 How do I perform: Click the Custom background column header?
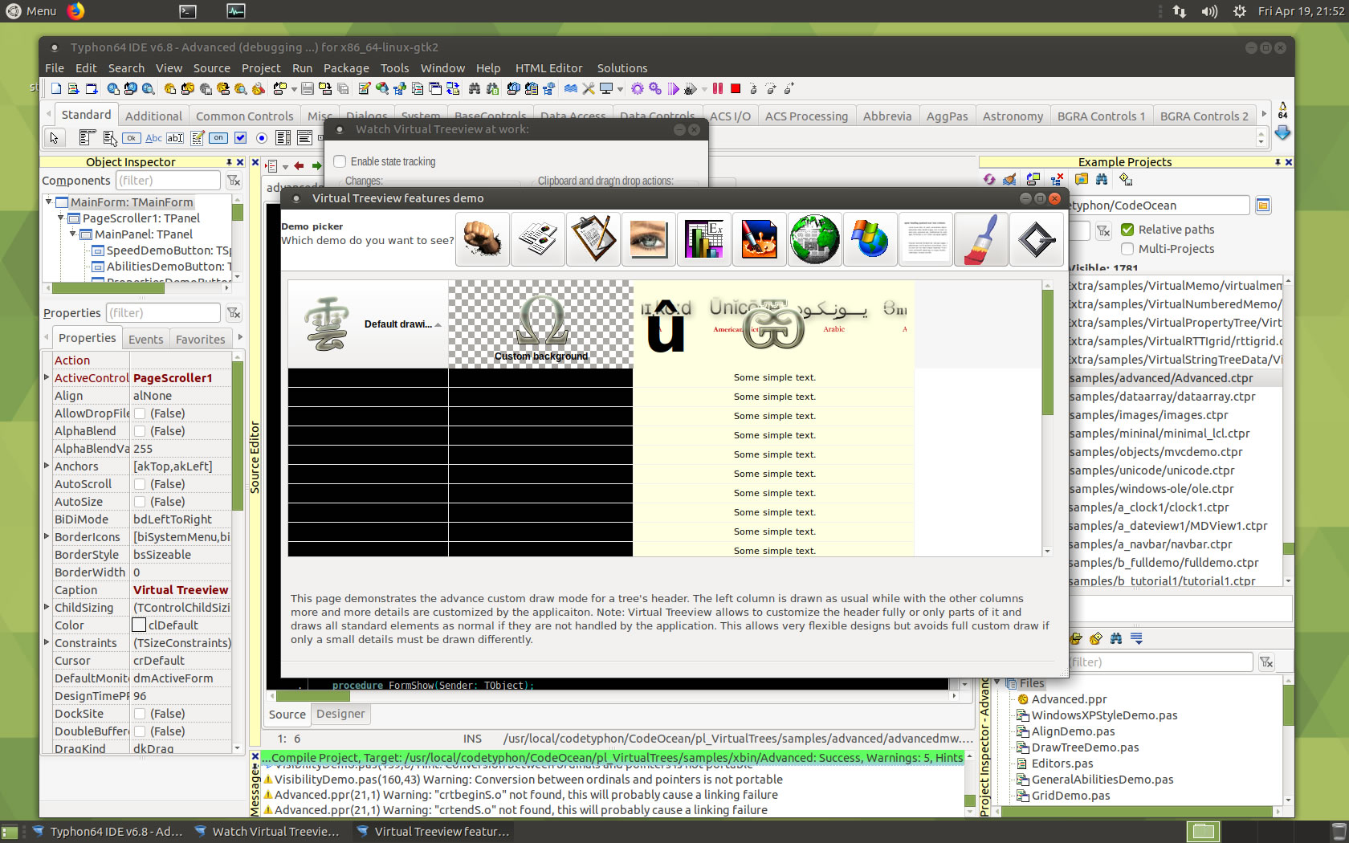click(540, 324)
